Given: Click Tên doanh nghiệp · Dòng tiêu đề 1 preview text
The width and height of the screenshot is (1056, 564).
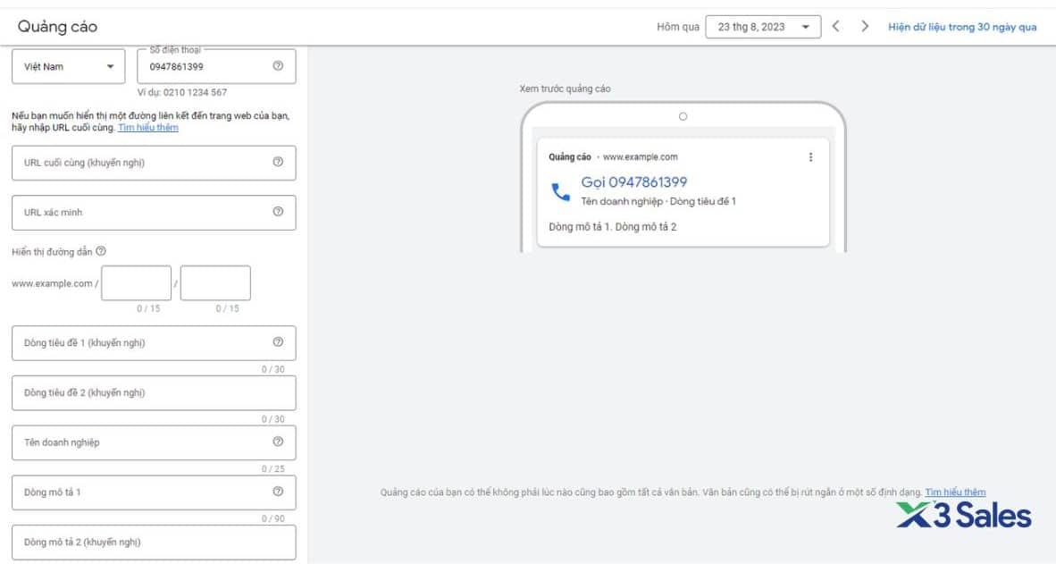Looking at the screenshot, I should (x=658, y=201).
